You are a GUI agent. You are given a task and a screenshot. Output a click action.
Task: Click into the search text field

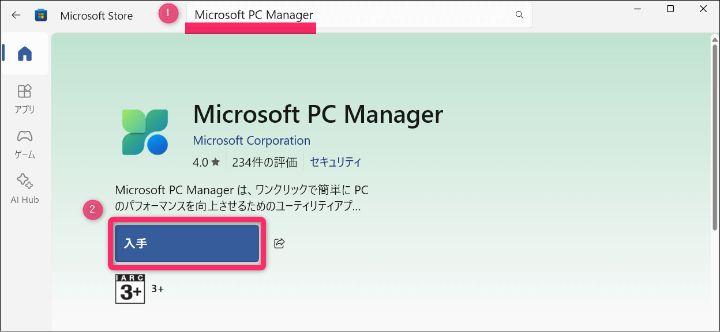(346, 15)
